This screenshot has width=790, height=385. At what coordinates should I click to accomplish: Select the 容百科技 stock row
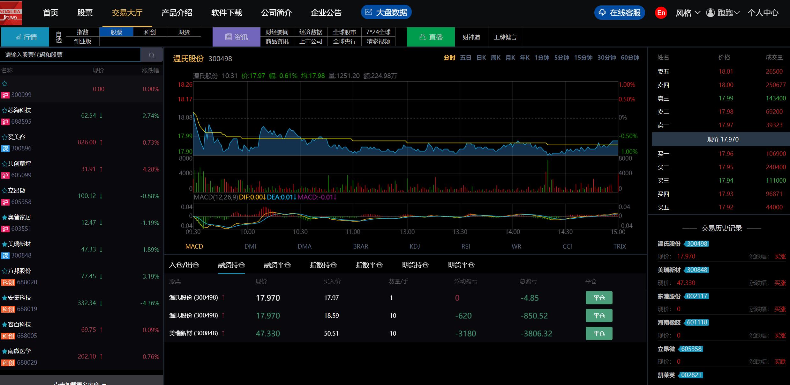(x=81, y=330)
